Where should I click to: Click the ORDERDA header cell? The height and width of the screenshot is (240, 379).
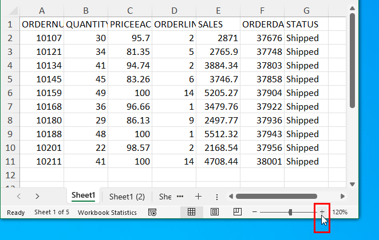(x=262, y=24)
